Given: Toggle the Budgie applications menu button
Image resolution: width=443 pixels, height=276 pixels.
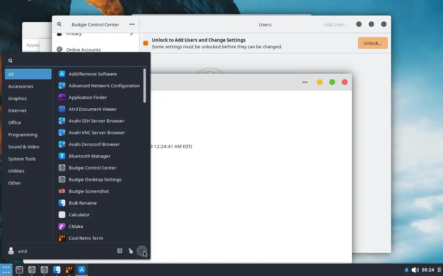Looking at the screenshot, I should (6, 270).
